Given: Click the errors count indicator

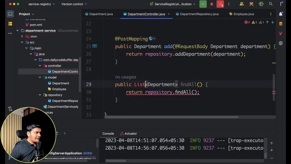Looking at the screenshot, I should [247, 22].
